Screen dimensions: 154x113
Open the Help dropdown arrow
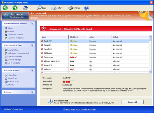[x=90, y=8]
